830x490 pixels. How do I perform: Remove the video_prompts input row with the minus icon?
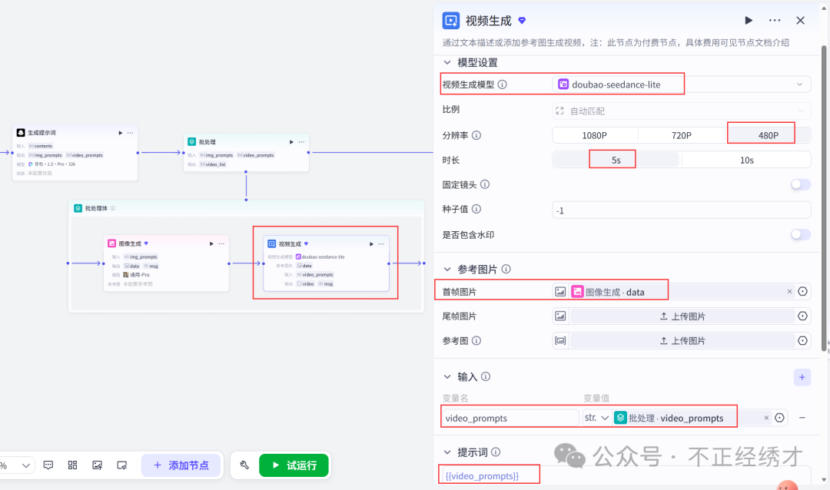802,418
